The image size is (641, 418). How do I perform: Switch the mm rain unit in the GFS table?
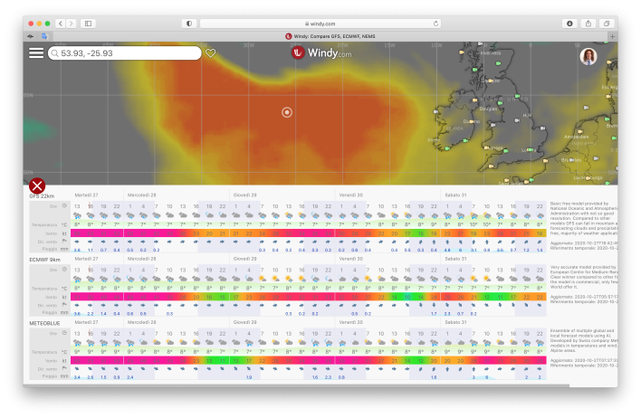pyautogui.click(x=64, y=249)
